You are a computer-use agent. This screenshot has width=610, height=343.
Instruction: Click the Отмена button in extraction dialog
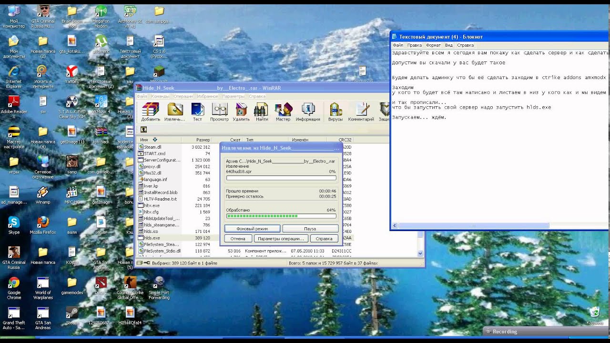point(238,239)
